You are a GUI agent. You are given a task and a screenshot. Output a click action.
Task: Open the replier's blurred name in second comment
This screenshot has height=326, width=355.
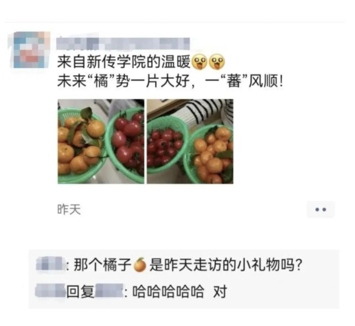51,292
